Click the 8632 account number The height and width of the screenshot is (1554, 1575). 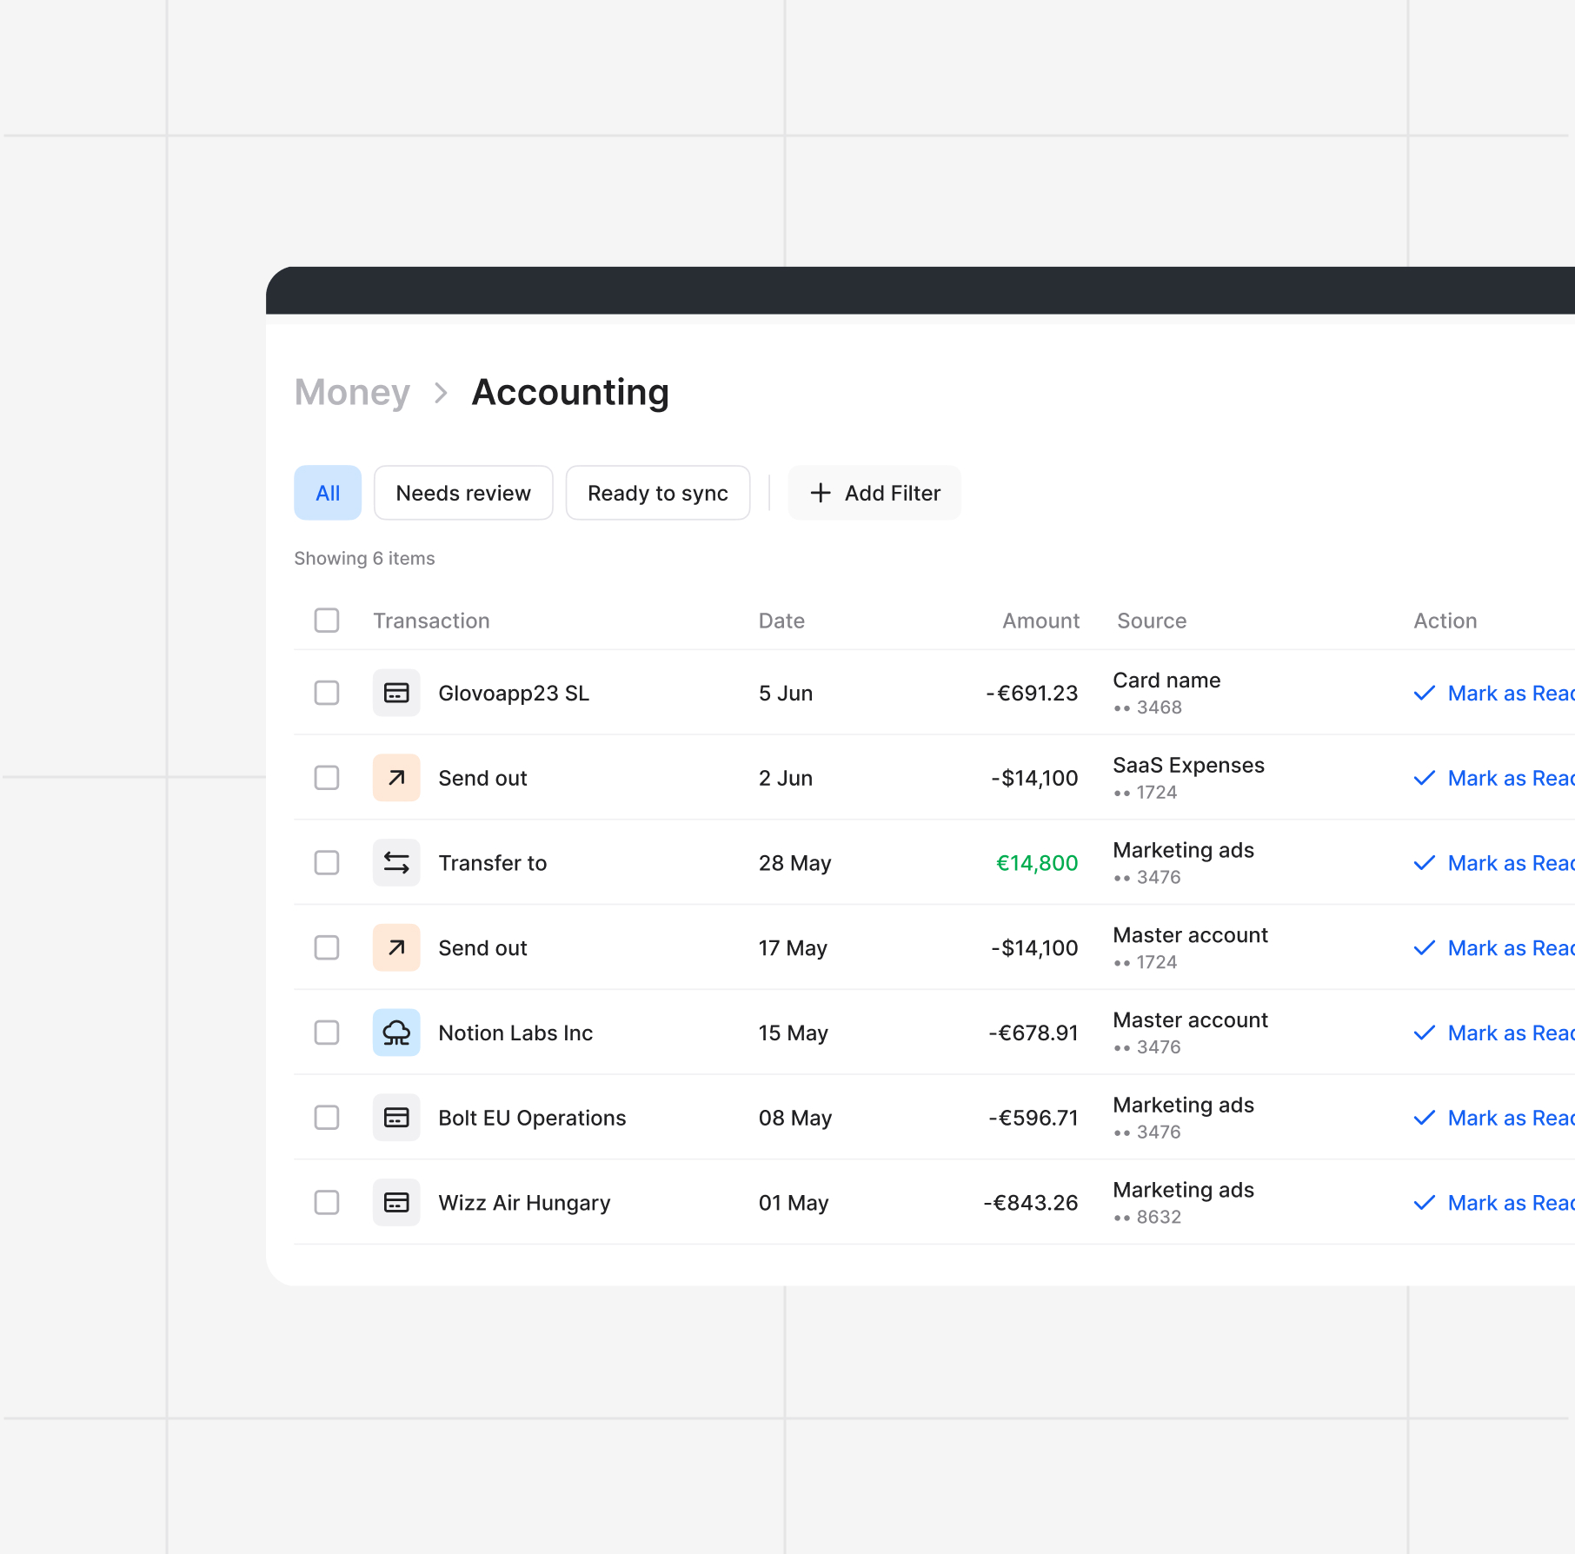click(x=1159, y=1217)
